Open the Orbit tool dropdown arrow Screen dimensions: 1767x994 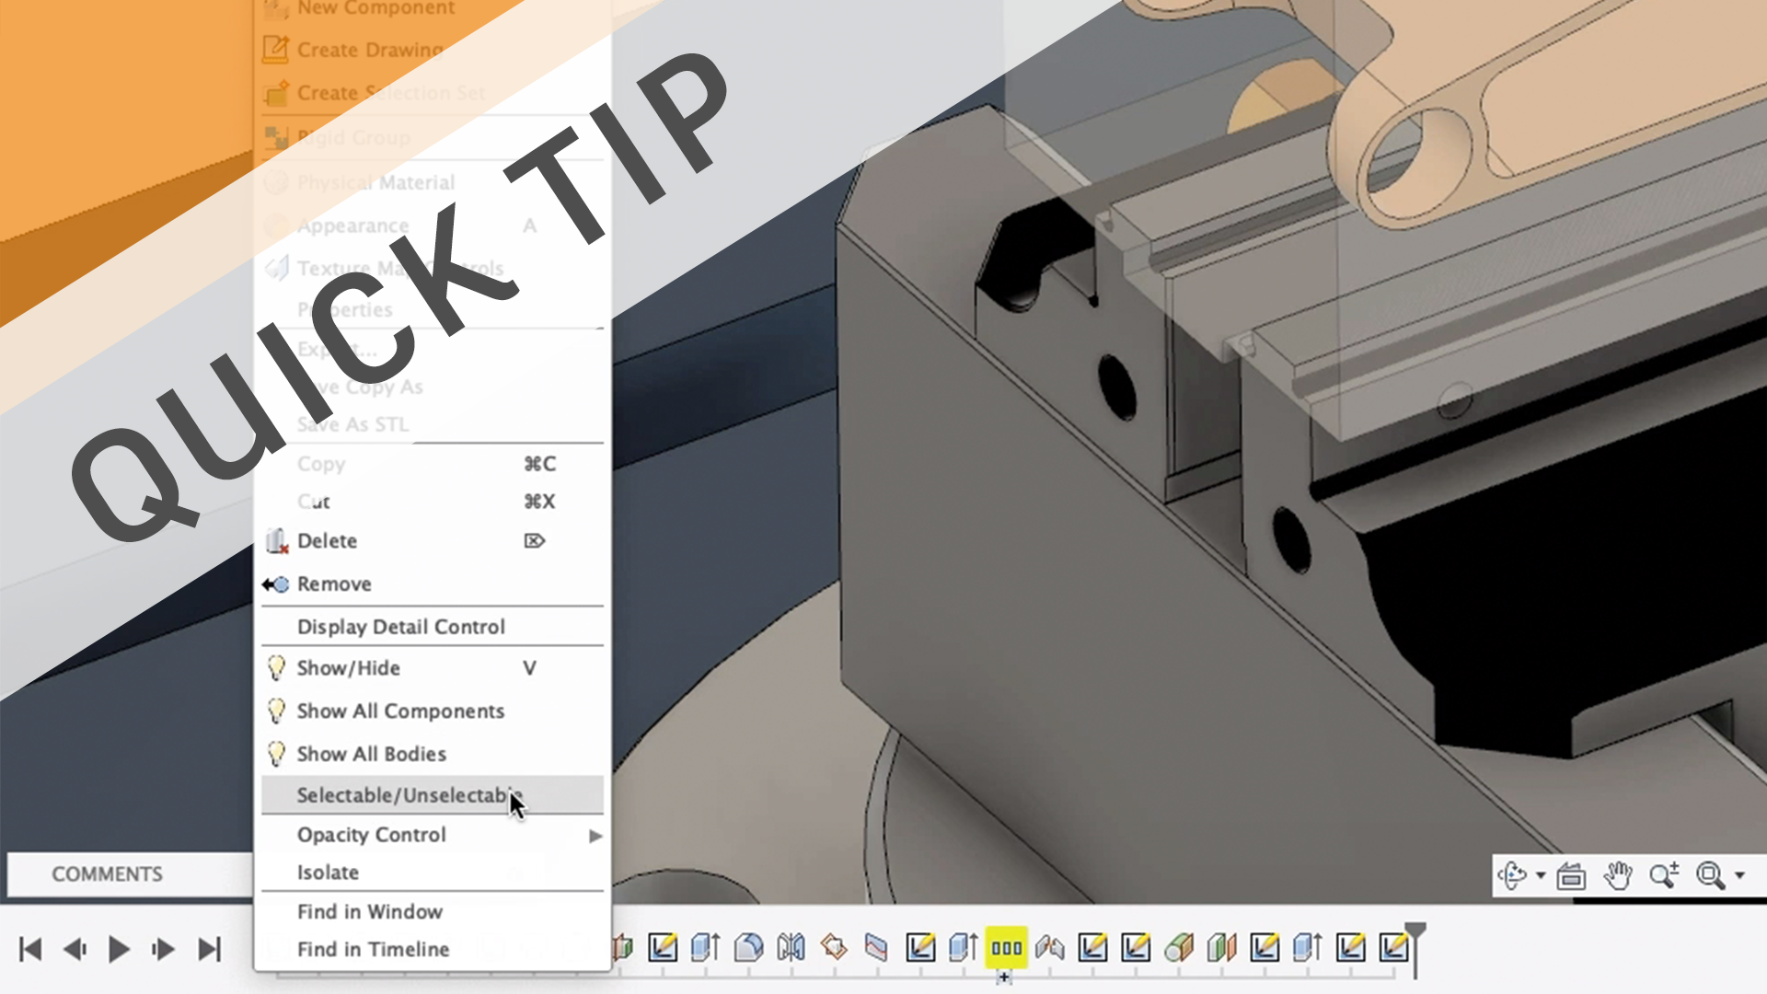(x=1541, y=875)
